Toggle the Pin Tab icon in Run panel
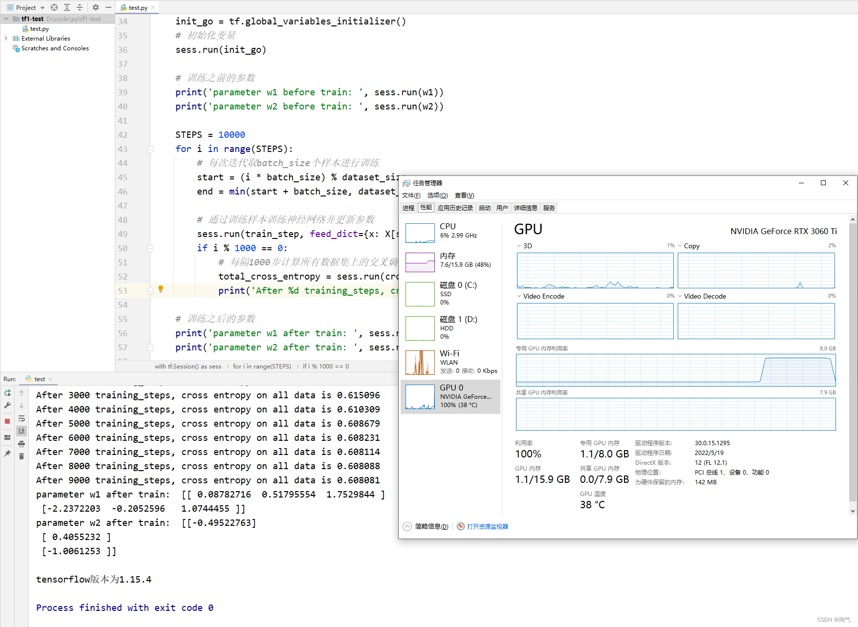This screenshot has height=627, width=858. click(7, 454)
